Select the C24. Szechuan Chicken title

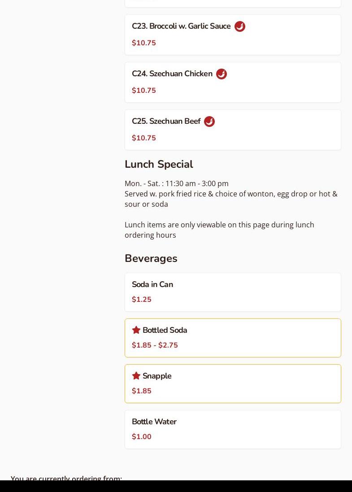[172, 74]
